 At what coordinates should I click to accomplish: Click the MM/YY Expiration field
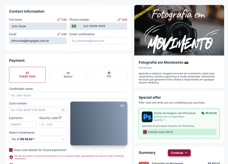23,125
